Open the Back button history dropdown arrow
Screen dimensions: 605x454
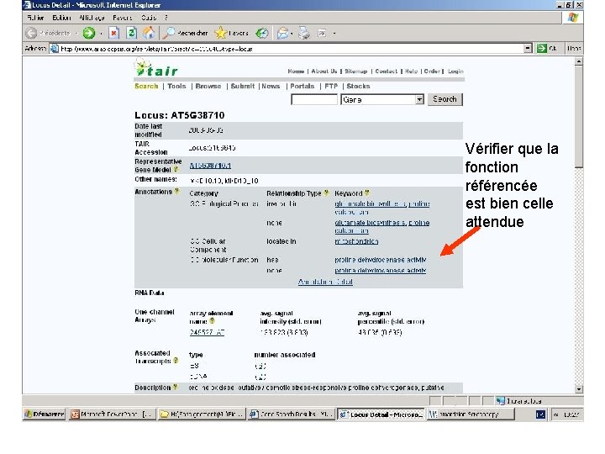point(76,34)
